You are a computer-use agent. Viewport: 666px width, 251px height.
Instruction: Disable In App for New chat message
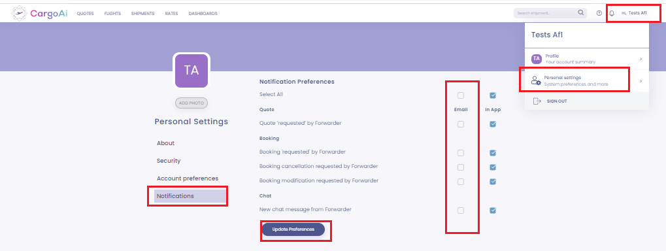pyautogui.click(x=493, y=210)
